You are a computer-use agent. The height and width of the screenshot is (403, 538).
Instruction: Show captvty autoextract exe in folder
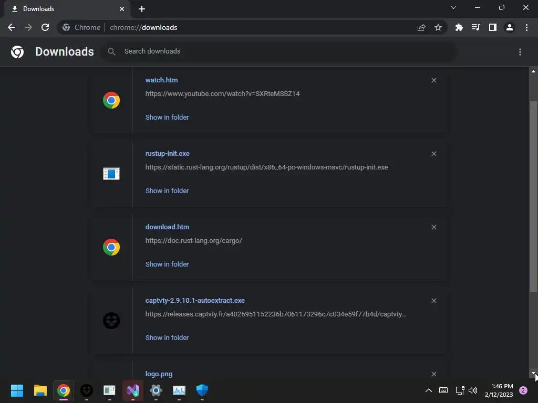click(x=167, y=338)
